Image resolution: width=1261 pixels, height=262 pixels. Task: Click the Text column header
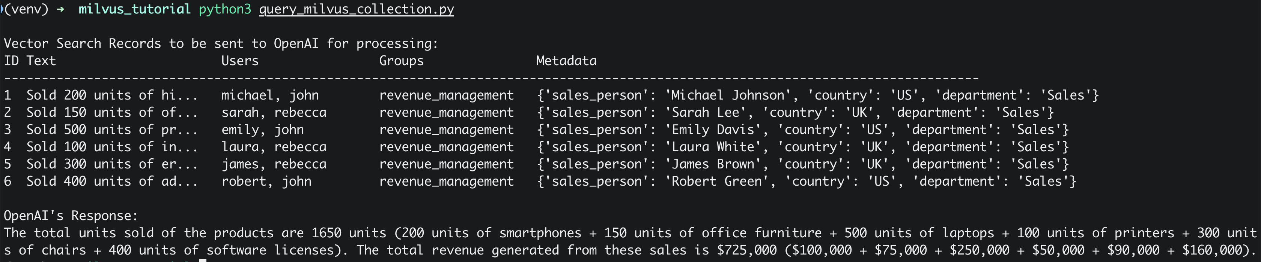(x=41, y=61)
